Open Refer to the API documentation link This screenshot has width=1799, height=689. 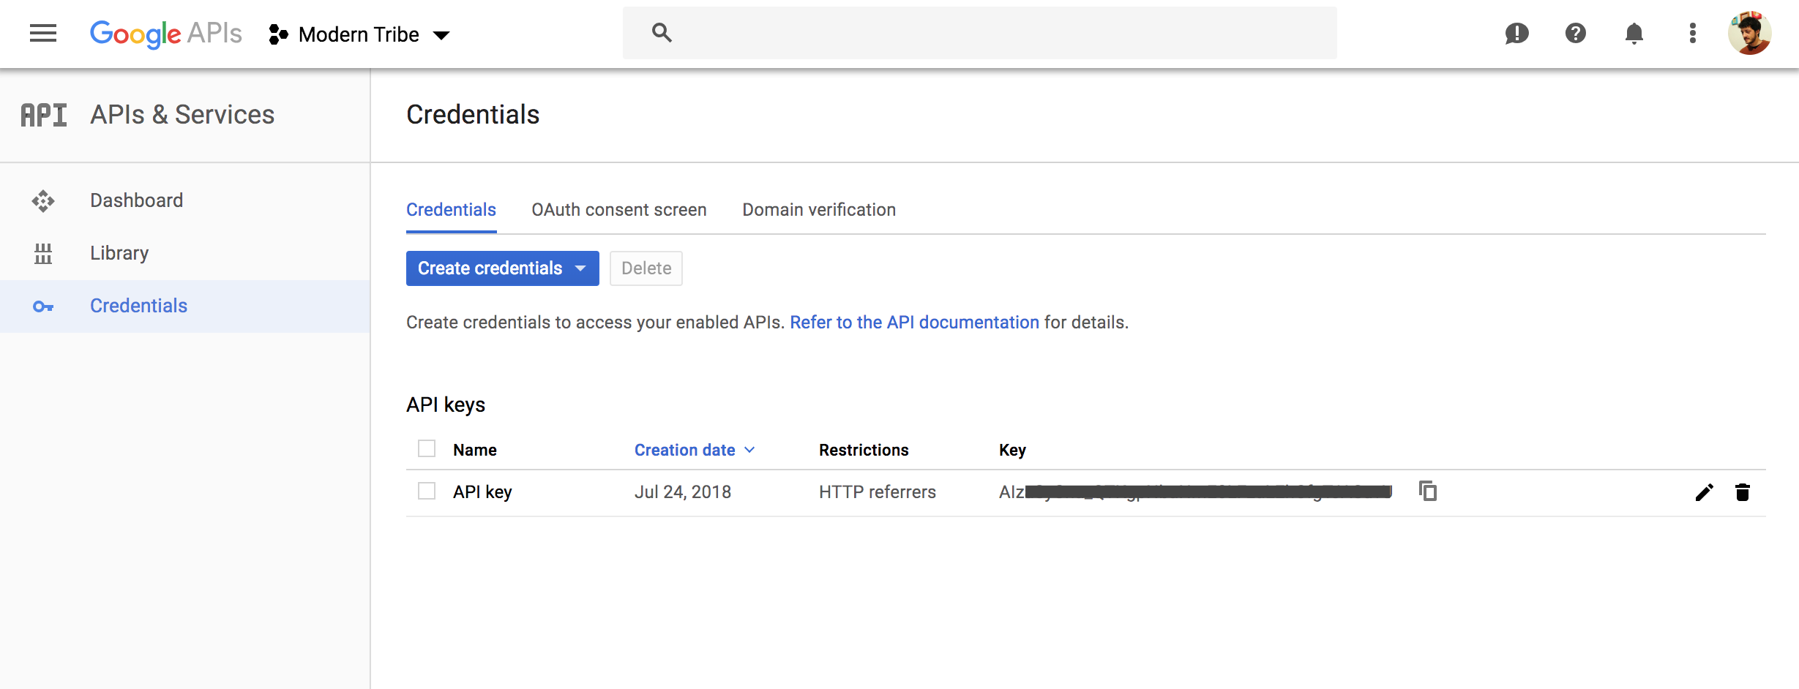click(914, 323)
